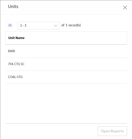The height and width of the screenshot is (139, 132).
Task: Select the COAL-STG unit row
Action: pyautogui.click(x=66, y=77)
